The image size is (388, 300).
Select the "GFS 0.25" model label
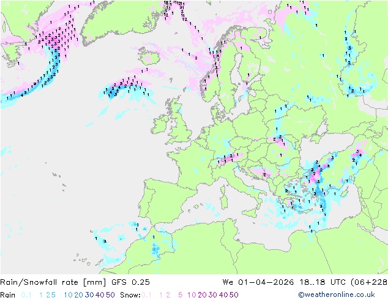point(130,282)
